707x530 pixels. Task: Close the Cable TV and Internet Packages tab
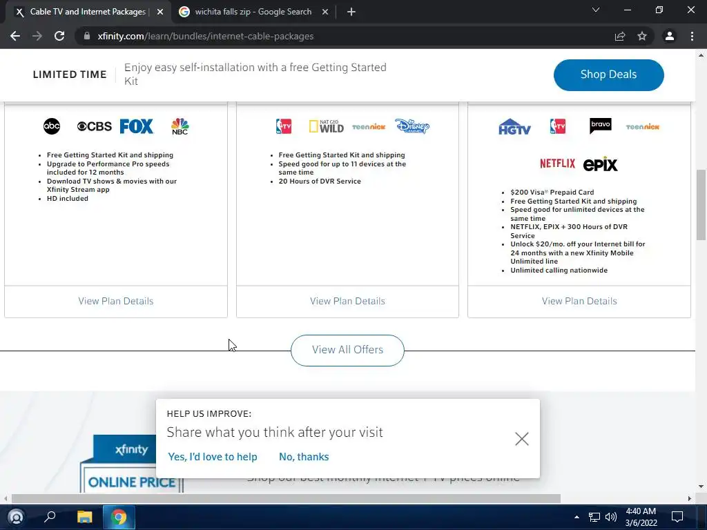click(160, 12)
